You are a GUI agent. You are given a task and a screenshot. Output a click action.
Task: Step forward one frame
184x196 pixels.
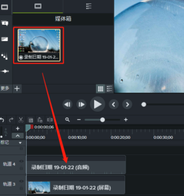coord(81,104)
